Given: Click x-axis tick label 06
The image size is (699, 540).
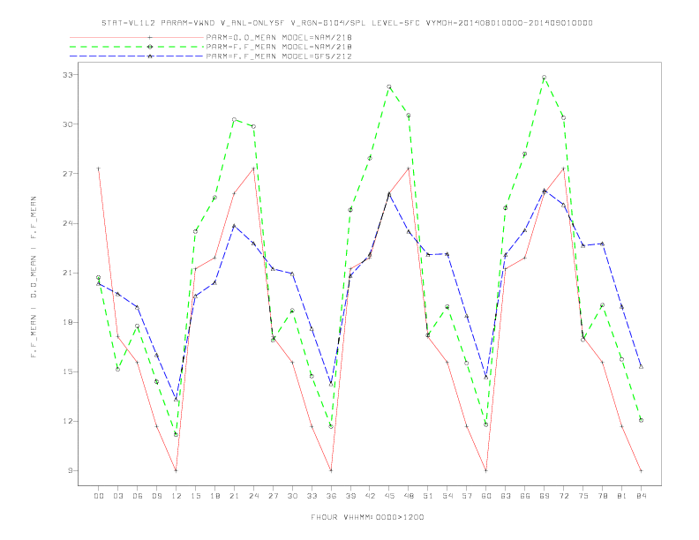Looking at the screenshot, I should point(138,496).
